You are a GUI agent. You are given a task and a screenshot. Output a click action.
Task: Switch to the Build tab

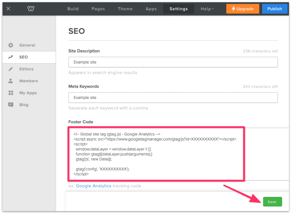pyautogui.click(x=73, y=8)
